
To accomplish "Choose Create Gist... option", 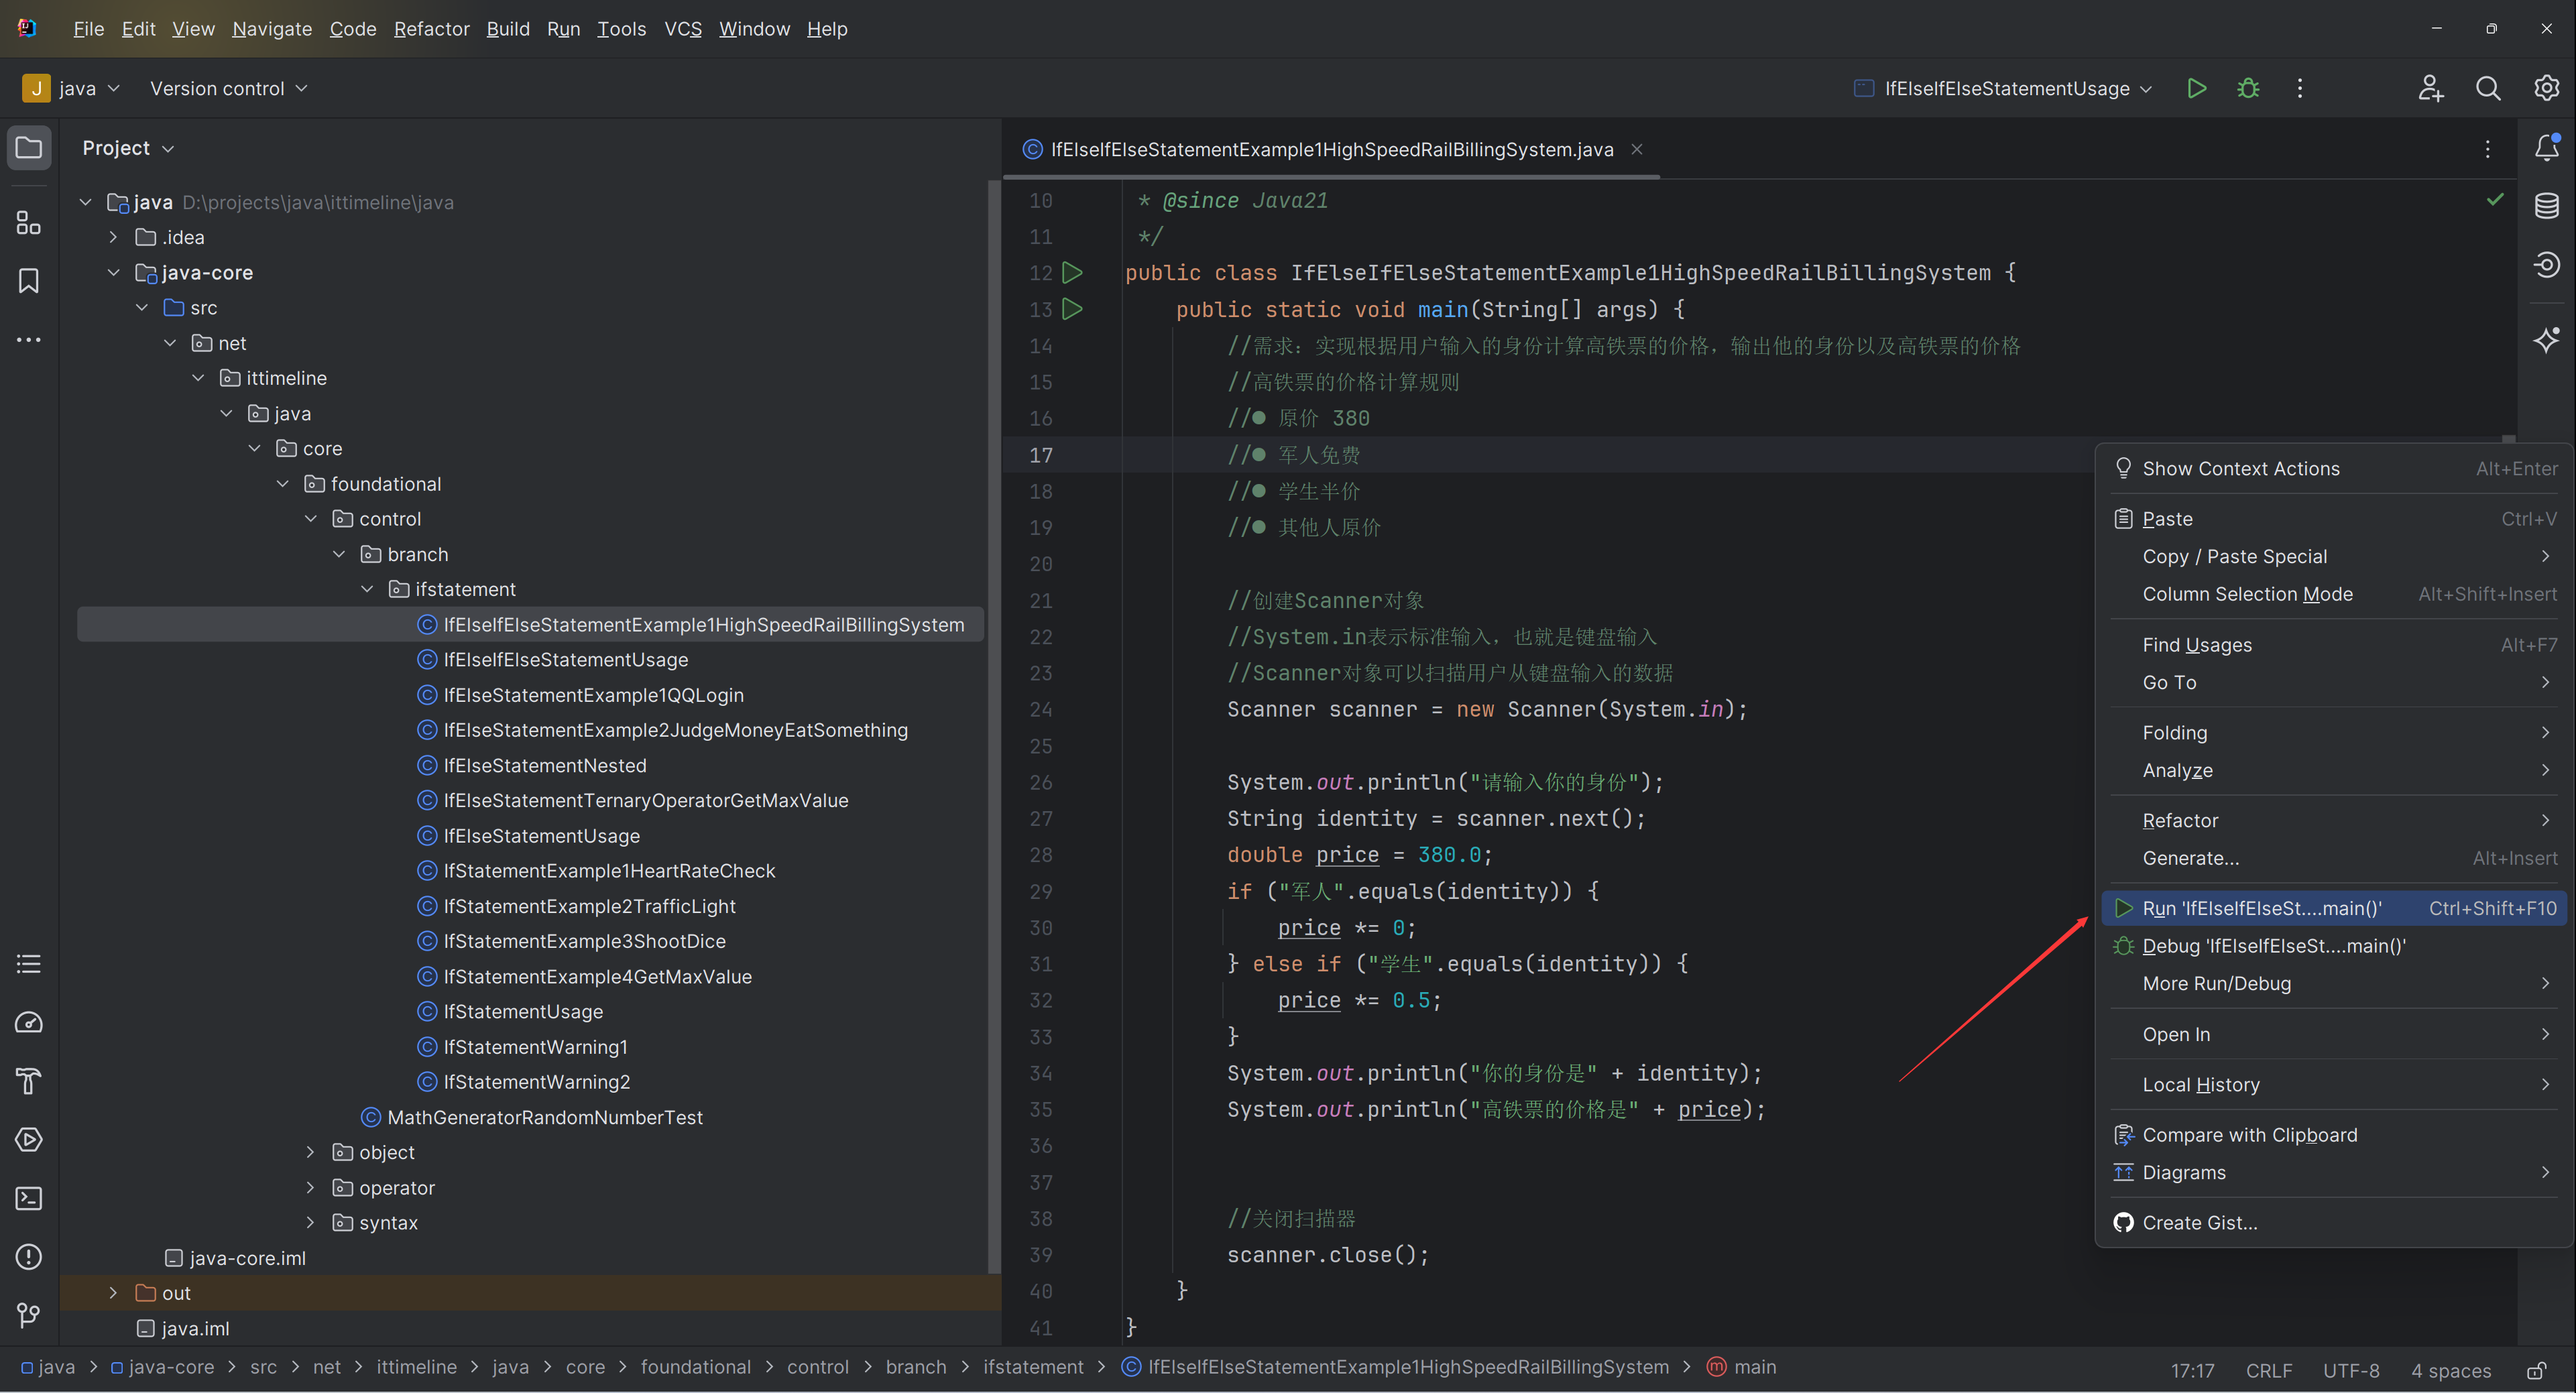I will pos(2333,1223).
